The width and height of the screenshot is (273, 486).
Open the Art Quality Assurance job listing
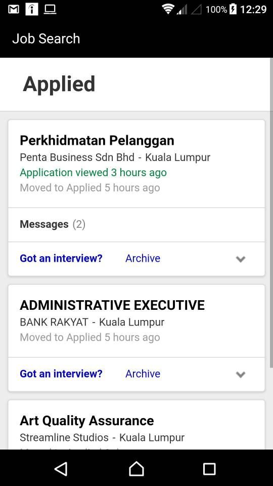click(86, 421)
